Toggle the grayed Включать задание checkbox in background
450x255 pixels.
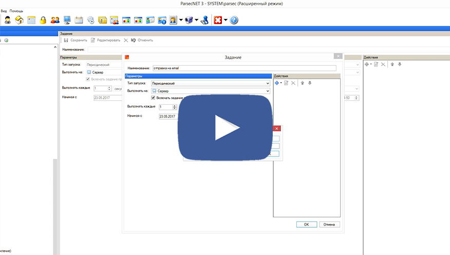click(88, 79)
